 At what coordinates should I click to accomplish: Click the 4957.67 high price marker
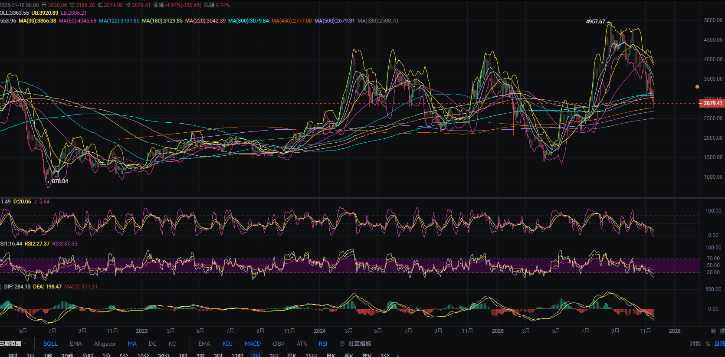click(x=595, y=22)
